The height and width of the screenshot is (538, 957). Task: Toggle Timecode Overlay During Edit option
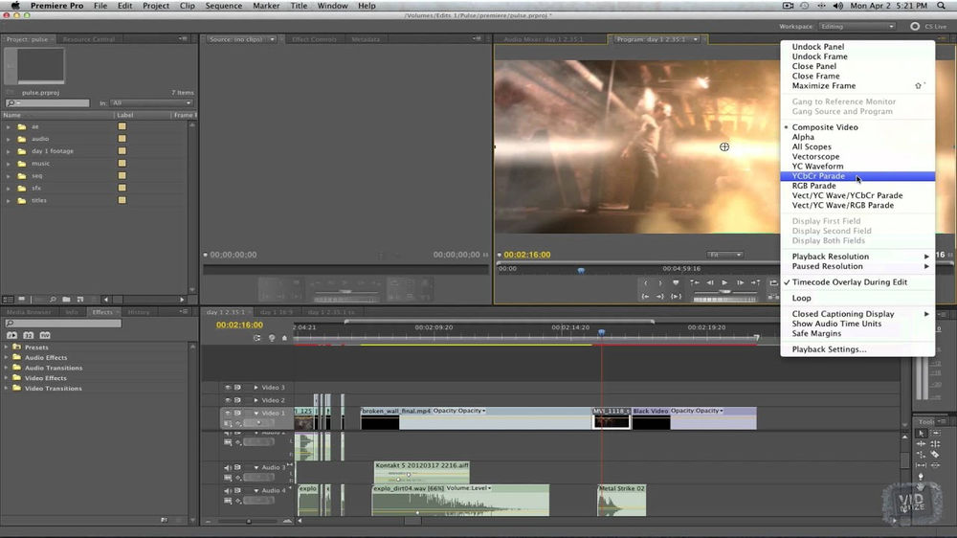tap(849, 282)
